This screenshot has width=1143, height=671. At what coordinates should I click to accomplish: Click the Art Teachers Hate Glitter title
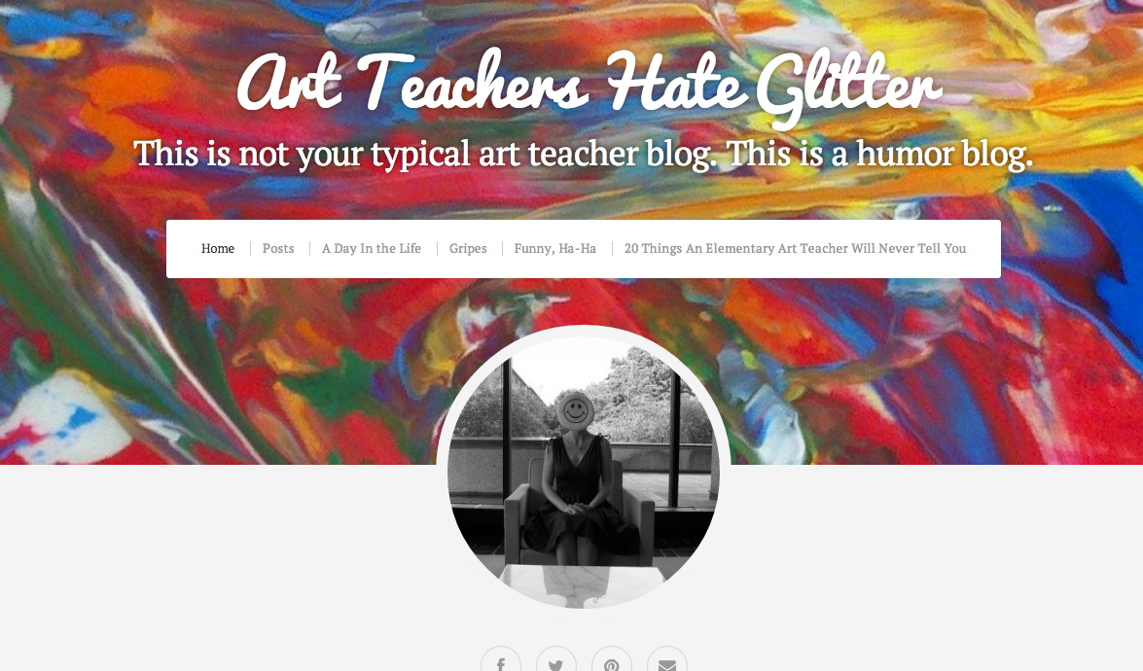(589, 84)
